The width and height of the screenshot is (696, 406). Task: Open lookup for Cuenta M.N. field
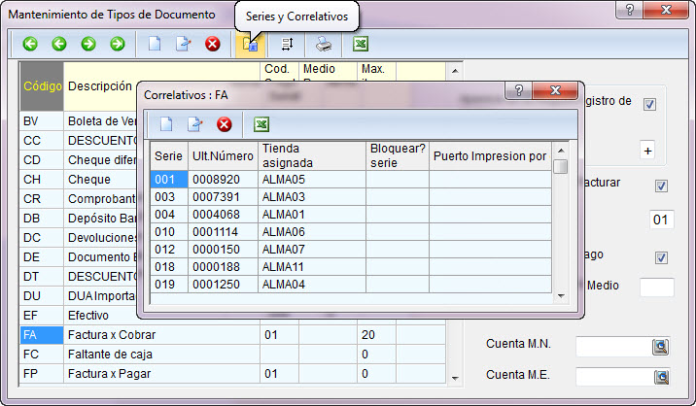point(660,347)
